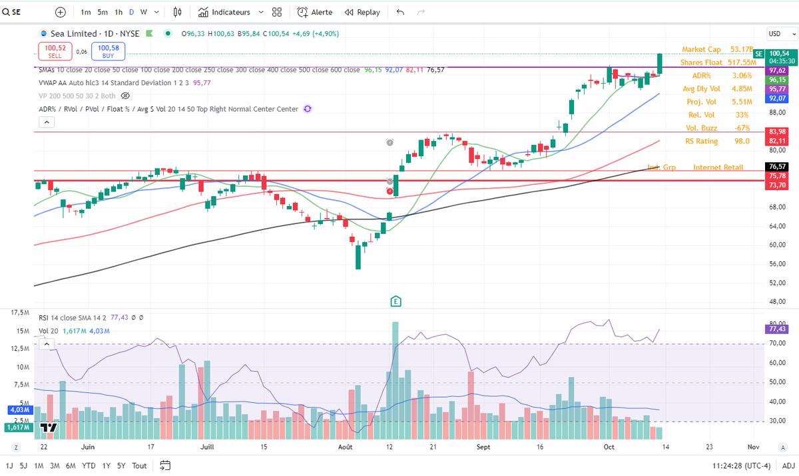799x476 pixels.
Task: Click the Market Cap 53.17B stat
Action: [716, 49]
